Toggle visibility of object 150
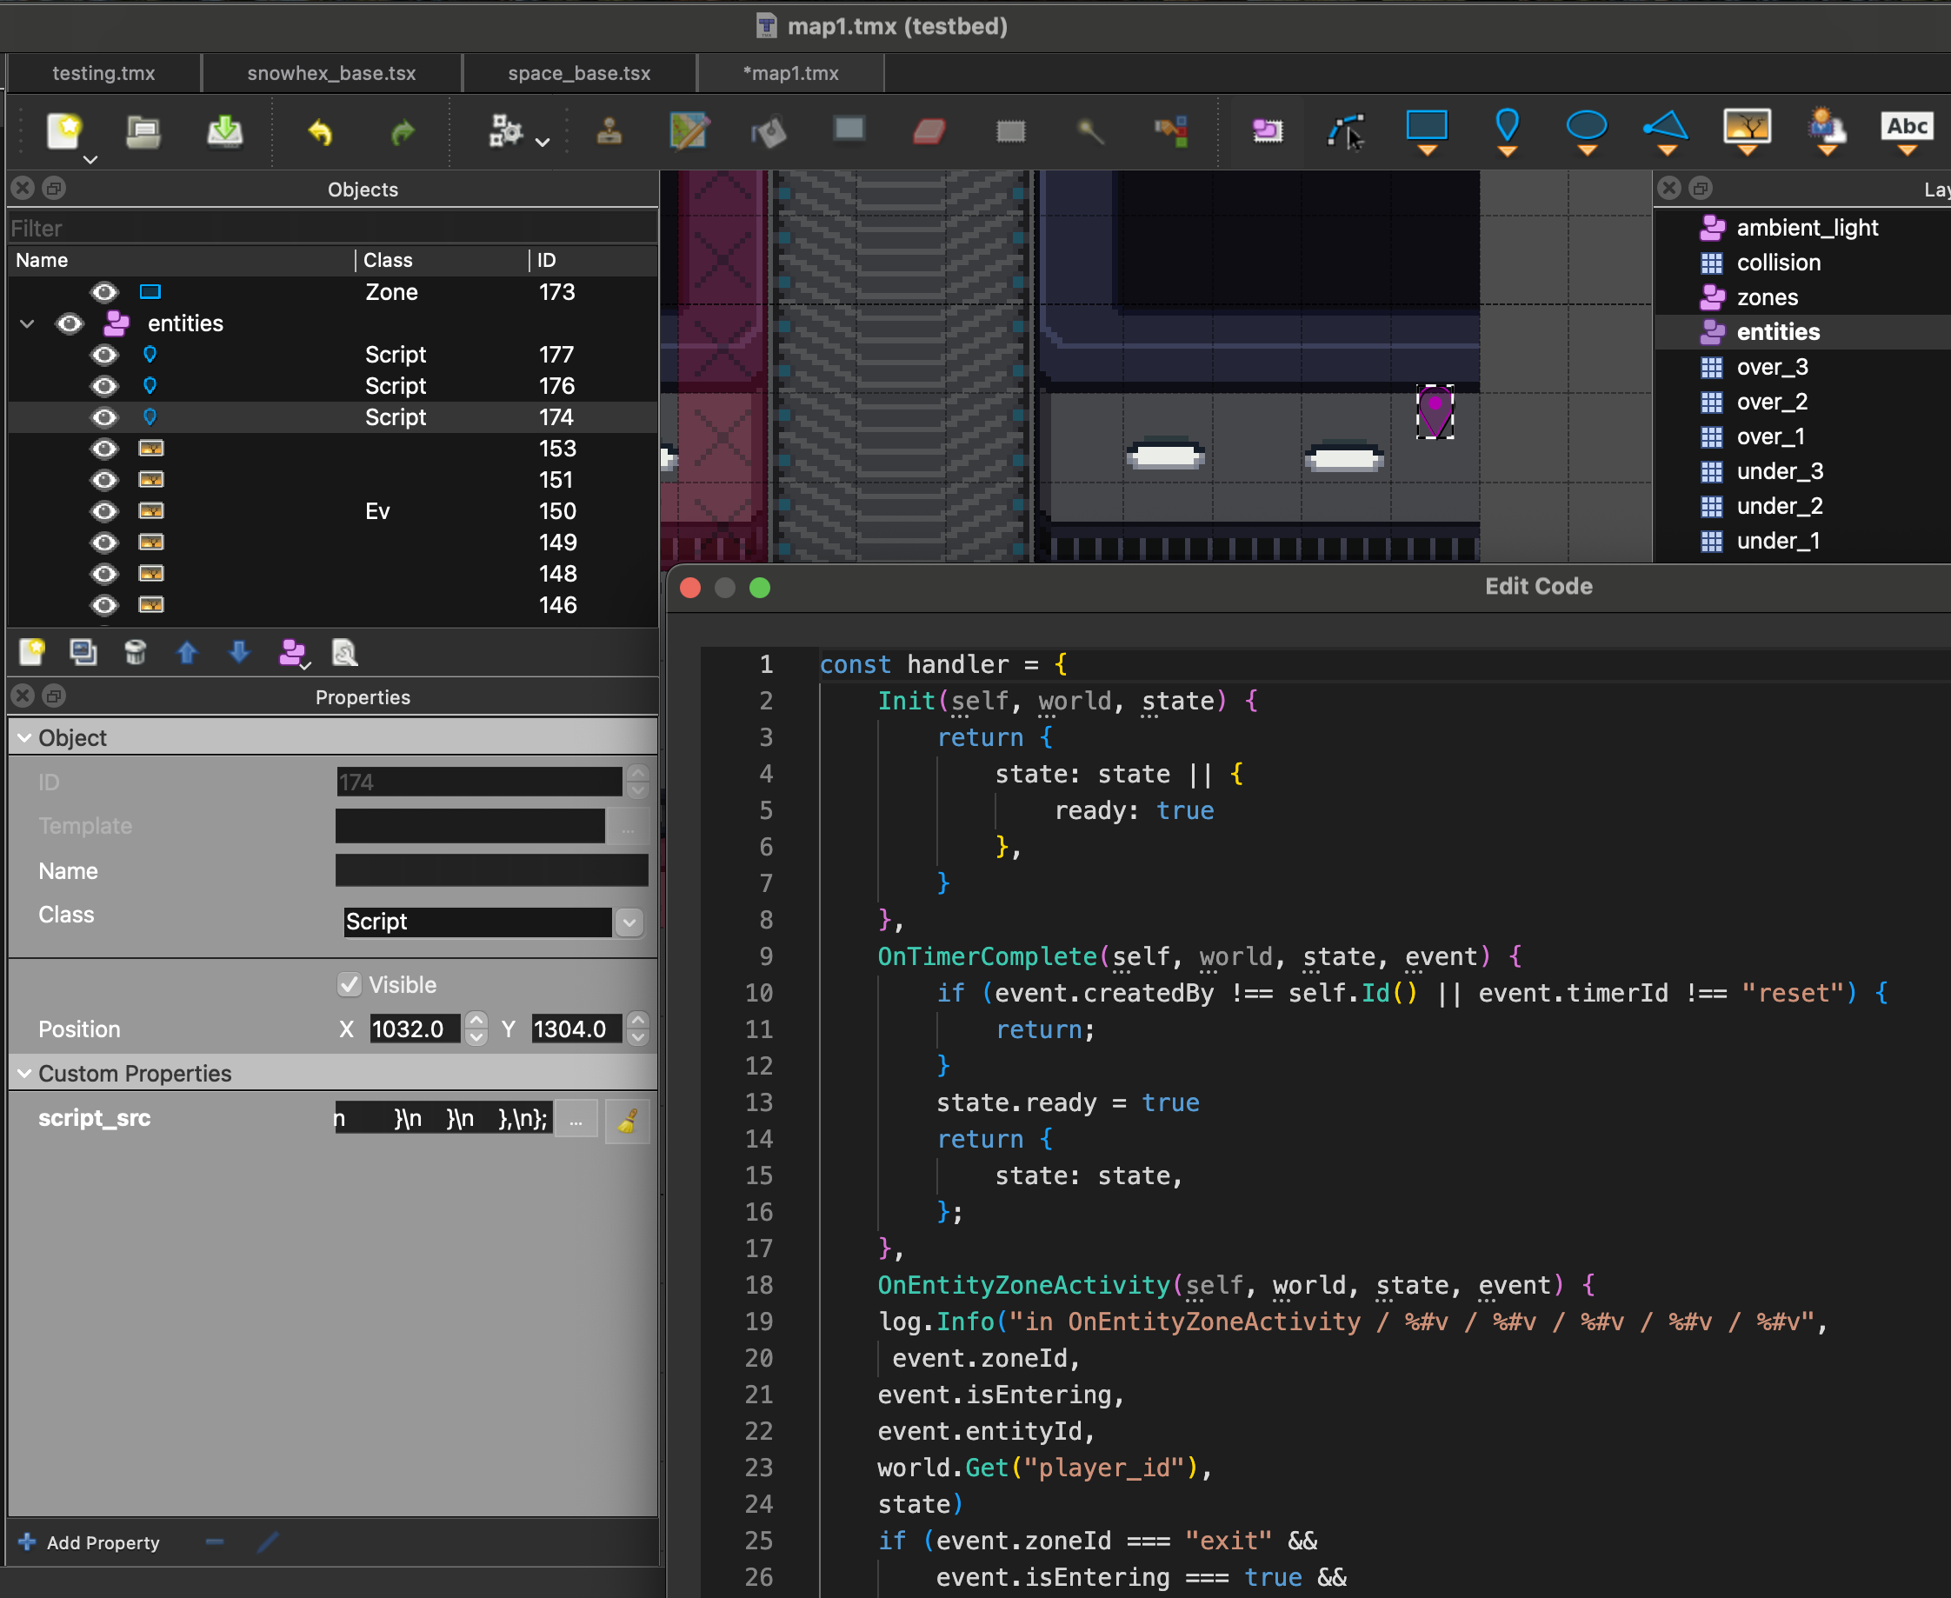 pyautogui.click(x=105, y=511)
